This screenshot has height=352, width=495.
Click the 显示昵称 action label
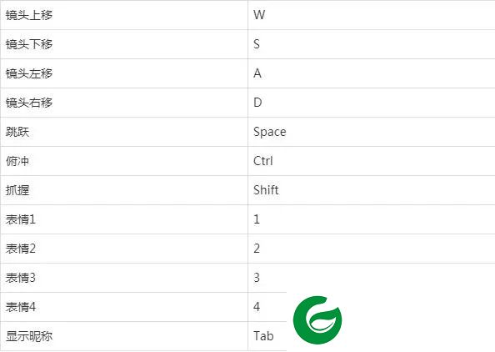(x=29, y=336)
